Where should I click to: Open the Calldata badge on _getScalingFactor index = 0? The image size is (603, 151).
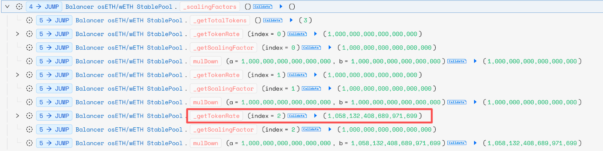click(x=312, y=48)
